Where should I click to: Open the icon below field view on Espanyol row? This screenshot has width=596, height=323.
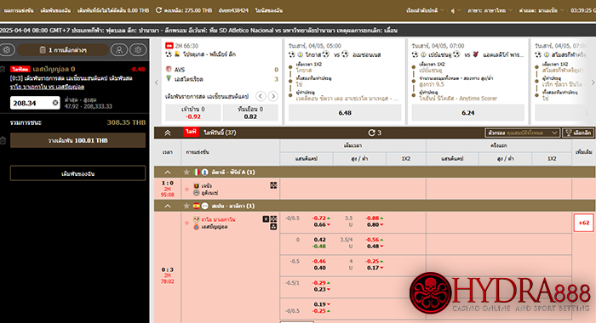click(x=273, y=227)
